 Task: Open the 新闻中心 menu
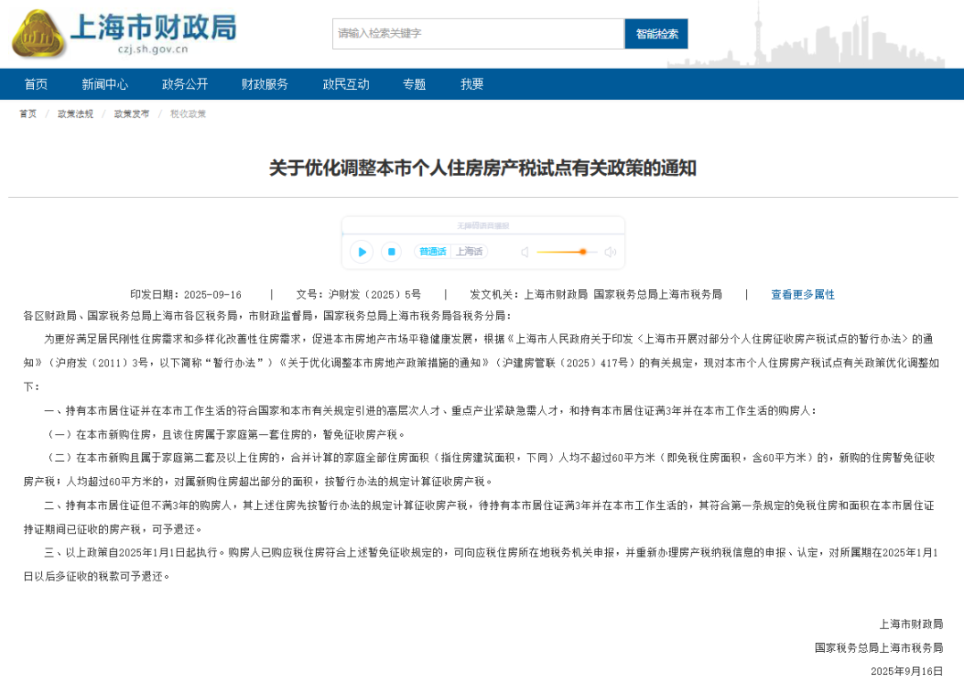(104, 84)
